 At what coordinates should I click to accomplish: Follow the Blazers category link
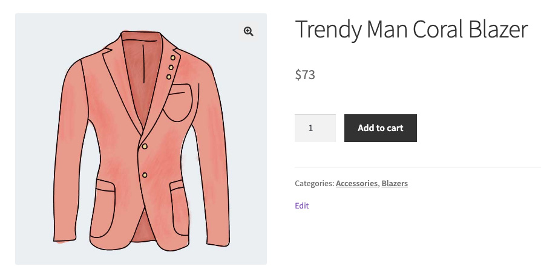click(x=395, y=183)
